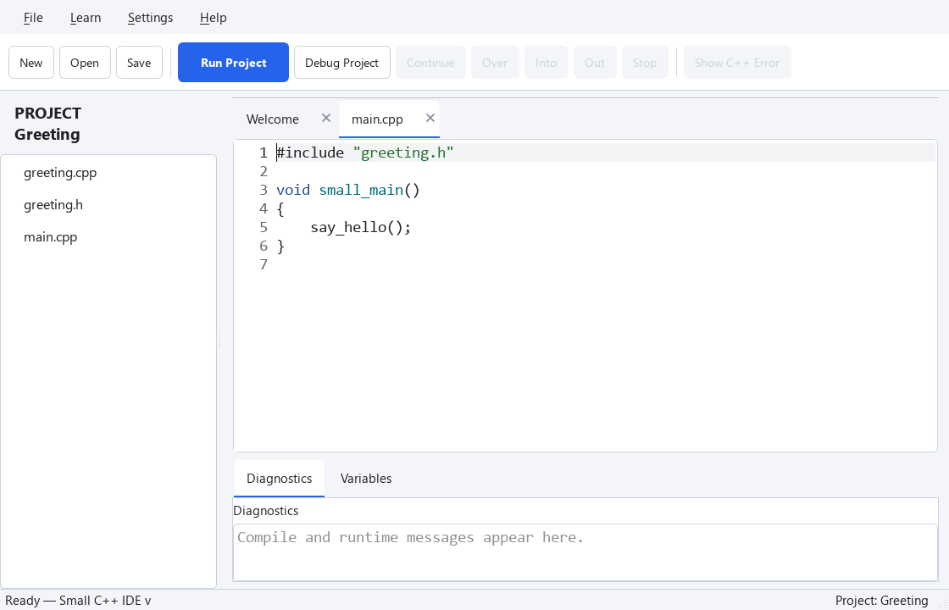Click the #include "greeting.h" line
949x610 pixels.
pos(365,152)
